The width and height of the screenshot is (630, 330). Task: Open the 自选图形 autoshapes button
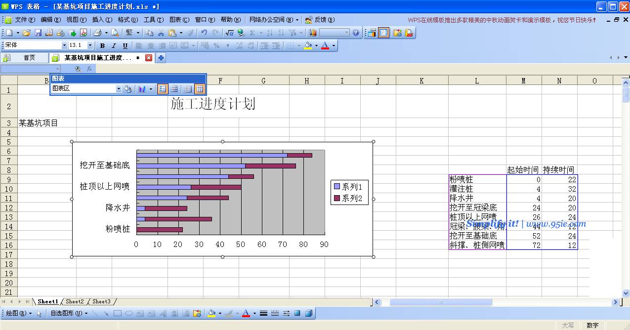(x=68, y=313)
